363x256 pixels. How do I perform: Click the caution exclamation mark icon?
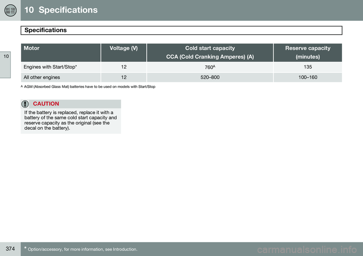click(x=25, y=104)
